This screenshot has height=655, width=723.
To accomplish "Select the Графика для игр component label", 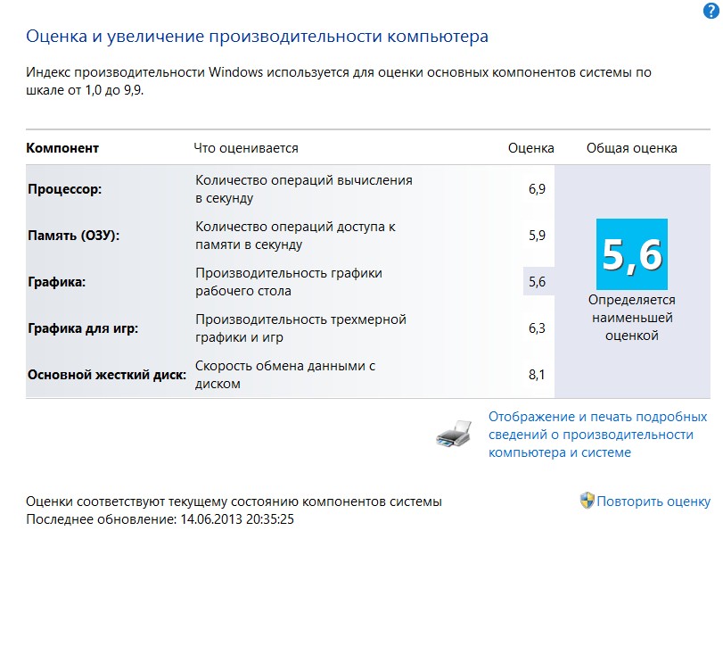I will (83, 328).
